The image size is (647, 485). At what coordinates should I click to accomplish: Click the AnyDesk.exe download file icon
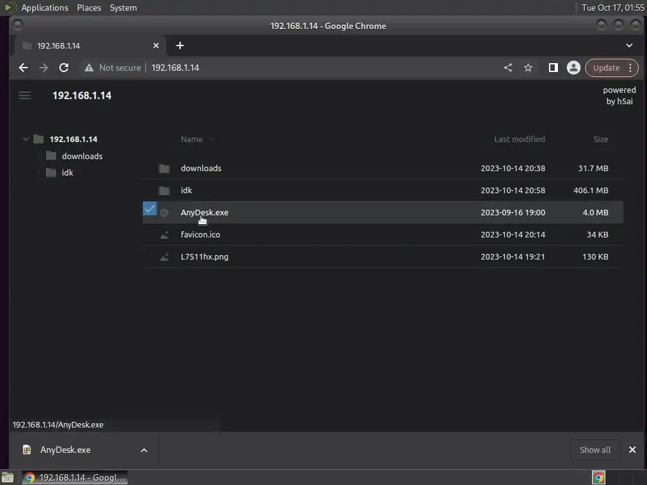pyautogui.click(x=27, y=450)
